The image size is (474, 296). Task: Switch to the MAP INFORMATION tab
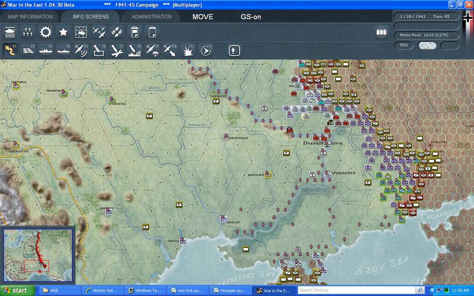(x=30, y=17)
